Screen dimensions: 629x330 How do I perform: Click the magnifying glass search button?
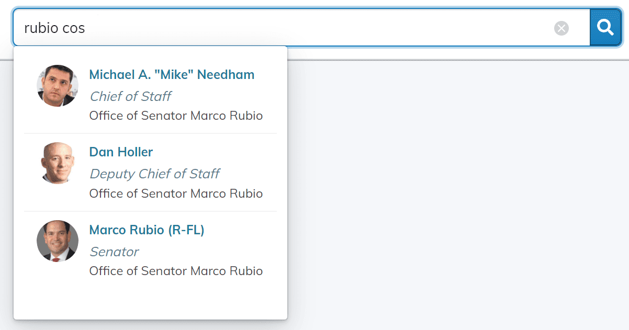tap(605, 27)
